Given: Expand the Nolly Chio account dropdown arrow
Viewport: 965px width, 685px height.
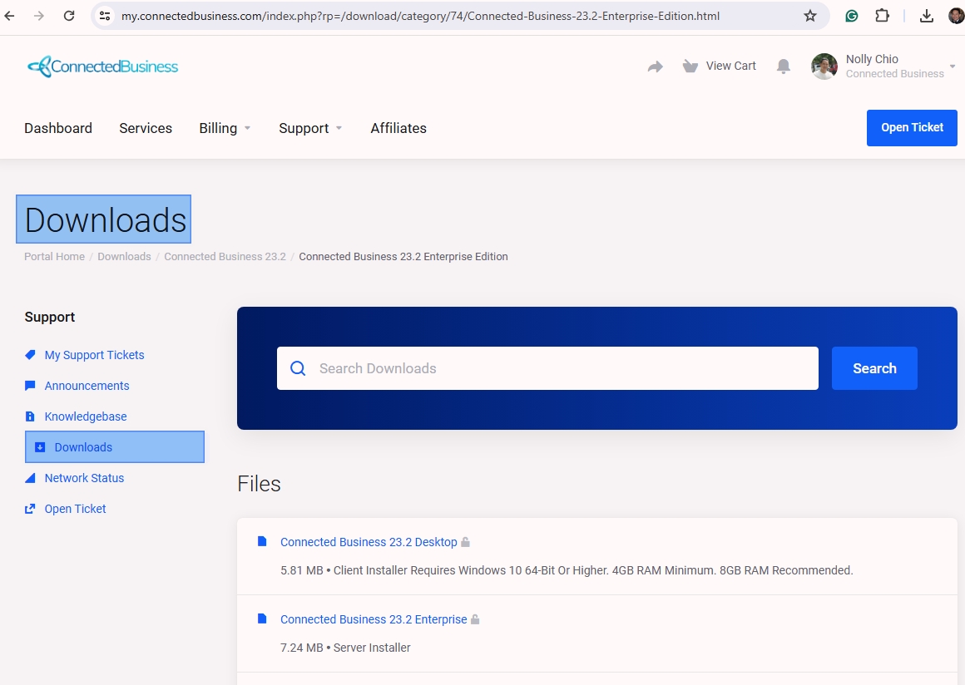Looking at the screenshot, I should [952, 67].
